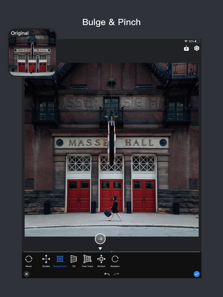Click the bulge/pinch slider track
Screen dimensions: 223x297
point(111,252)
